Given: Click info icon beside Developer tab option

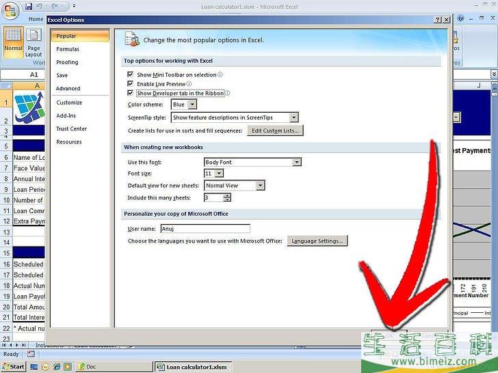Looking at the screenshot, I should 227,93.
